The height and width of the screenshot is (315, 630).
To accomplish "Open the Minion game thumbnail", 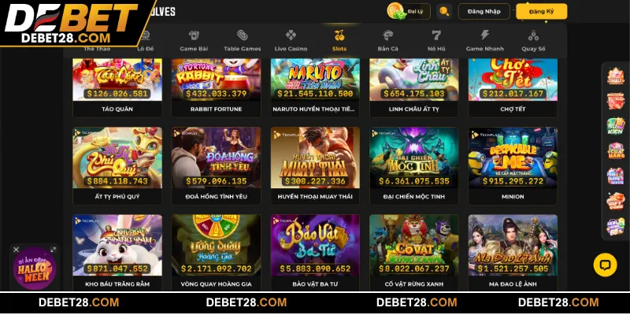I will pyautogui.click(x=513, y=157).
